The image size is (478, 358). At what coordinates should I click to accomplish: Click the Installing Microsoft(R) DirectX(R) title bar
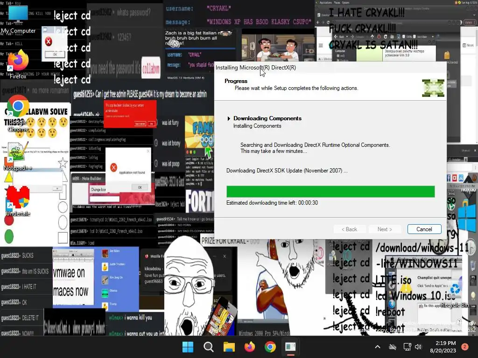pos(330,68)
